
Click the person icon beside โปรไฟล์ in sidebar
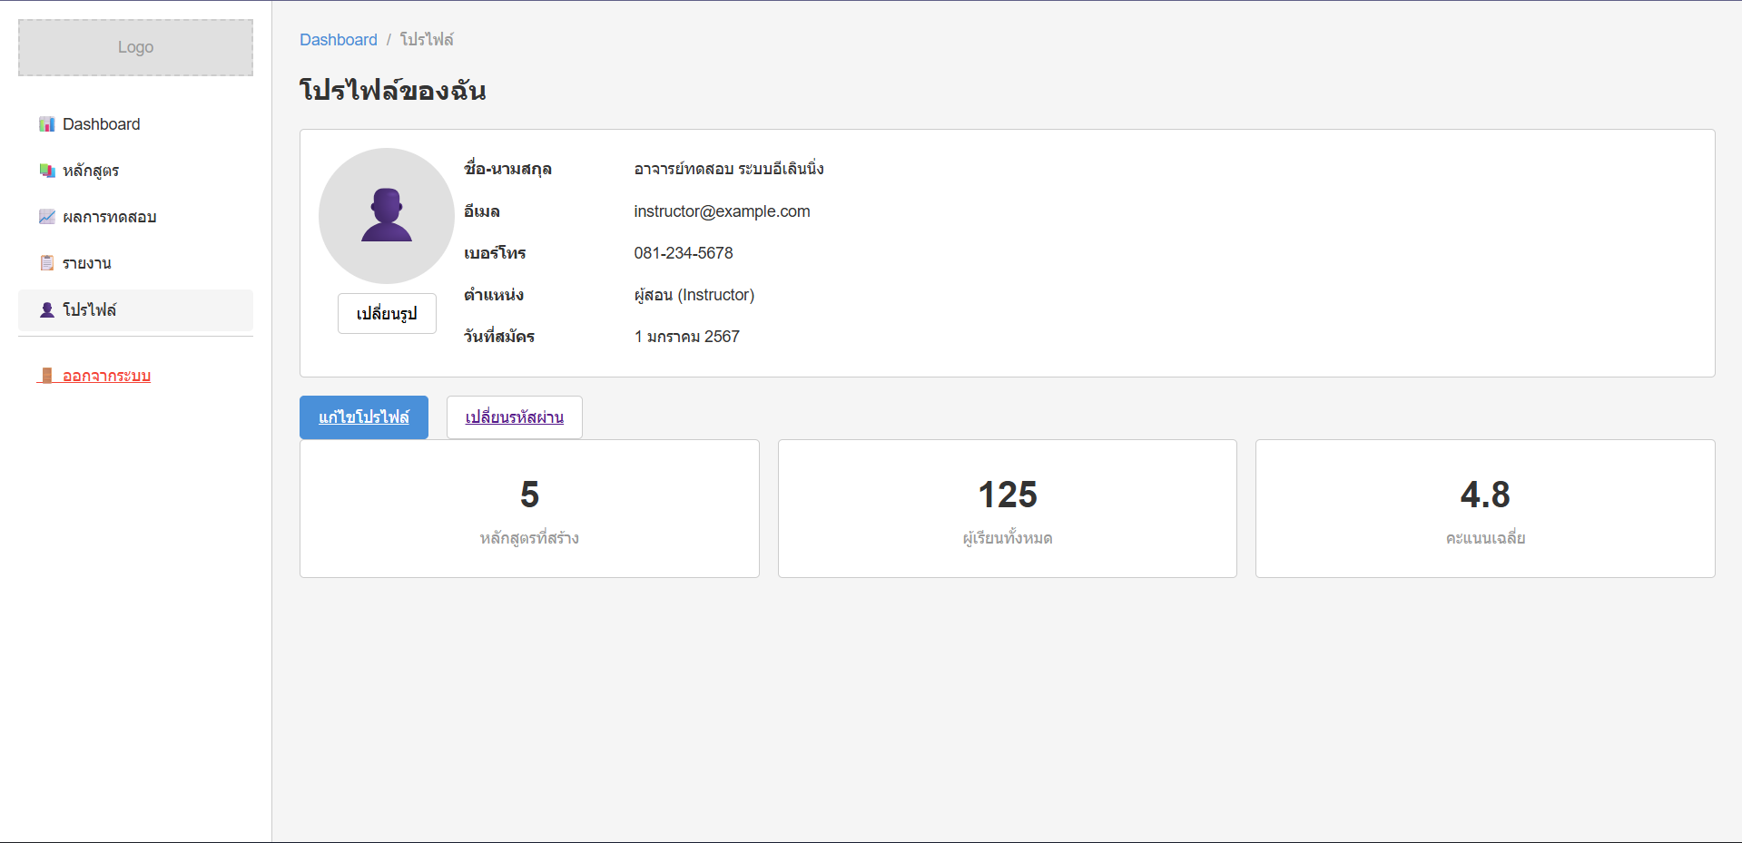point(47,310)
